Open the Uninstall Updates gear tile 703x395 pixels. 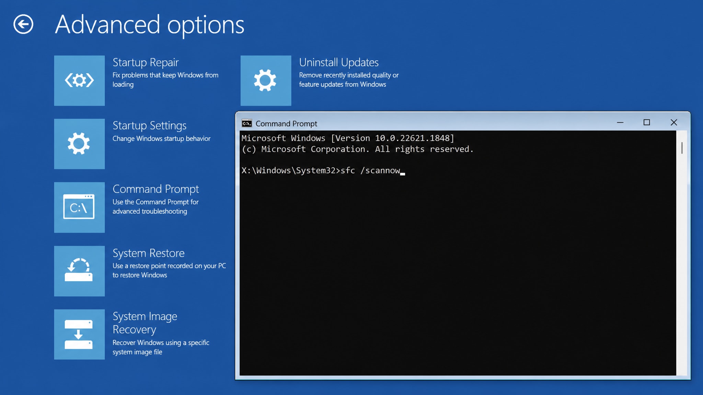click(266, 81)
